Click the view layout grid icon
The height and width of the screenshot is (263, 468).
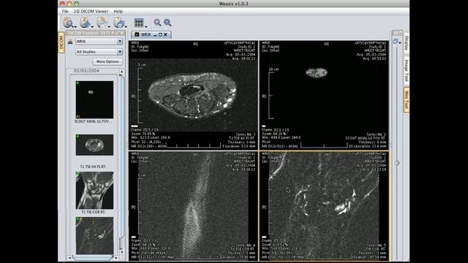coord(139,23)
